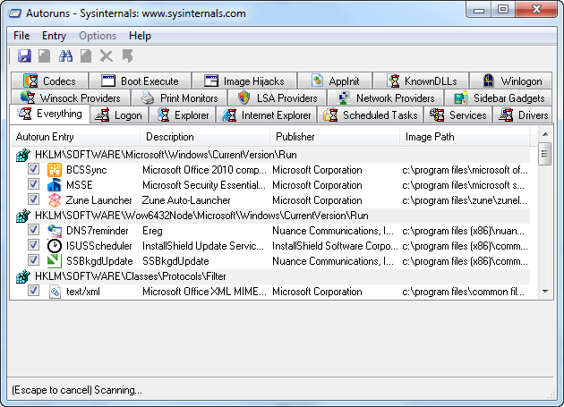Uncheck the BCSSync checkbox
The width and height of the screenshot is (564, 407).
click(x=33, y=169)
